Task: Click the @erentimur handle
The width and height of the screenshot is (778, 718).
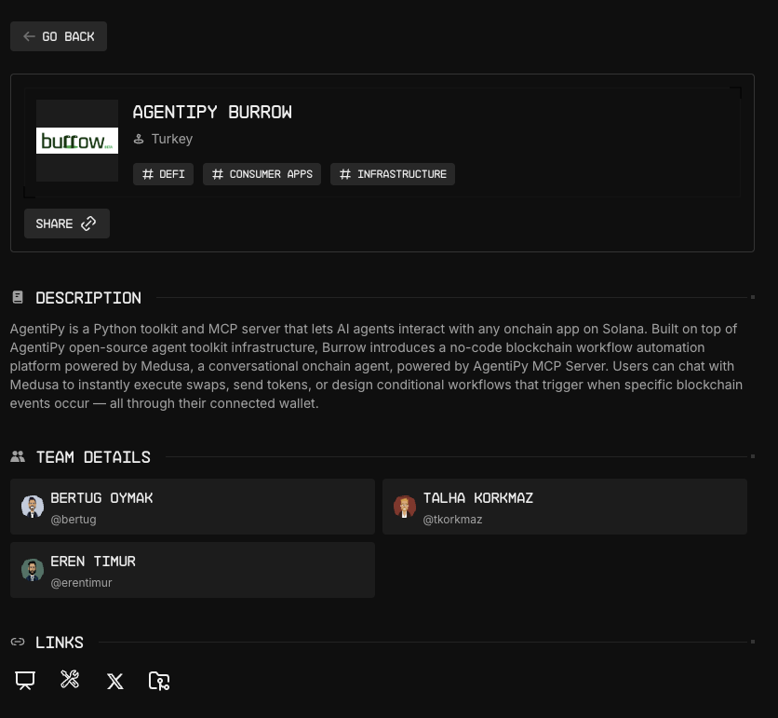Action: [x=81, y=583]
